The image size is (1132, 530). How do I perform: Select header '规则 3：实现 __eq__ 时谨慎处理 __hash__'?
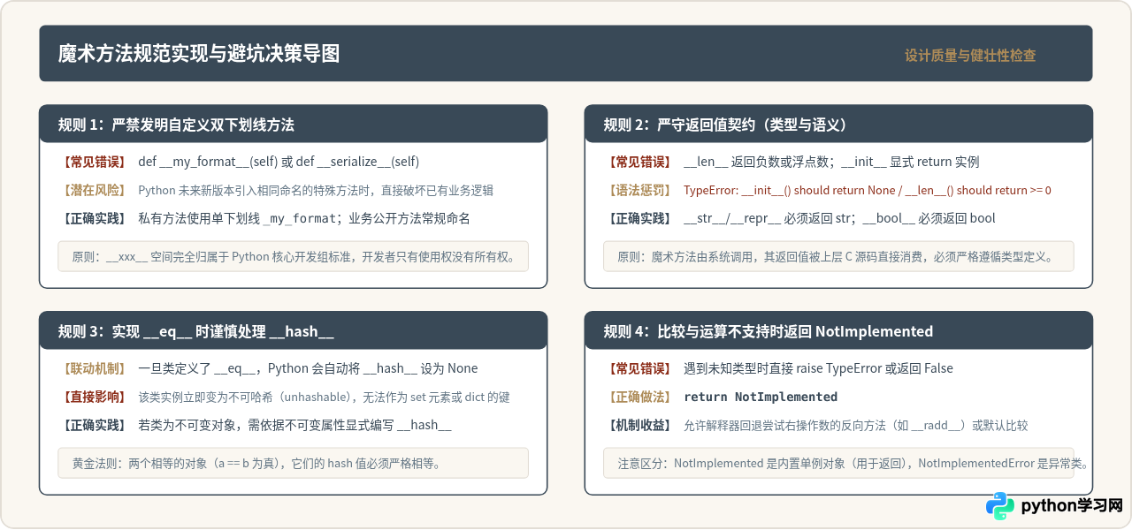coord(294,330)
